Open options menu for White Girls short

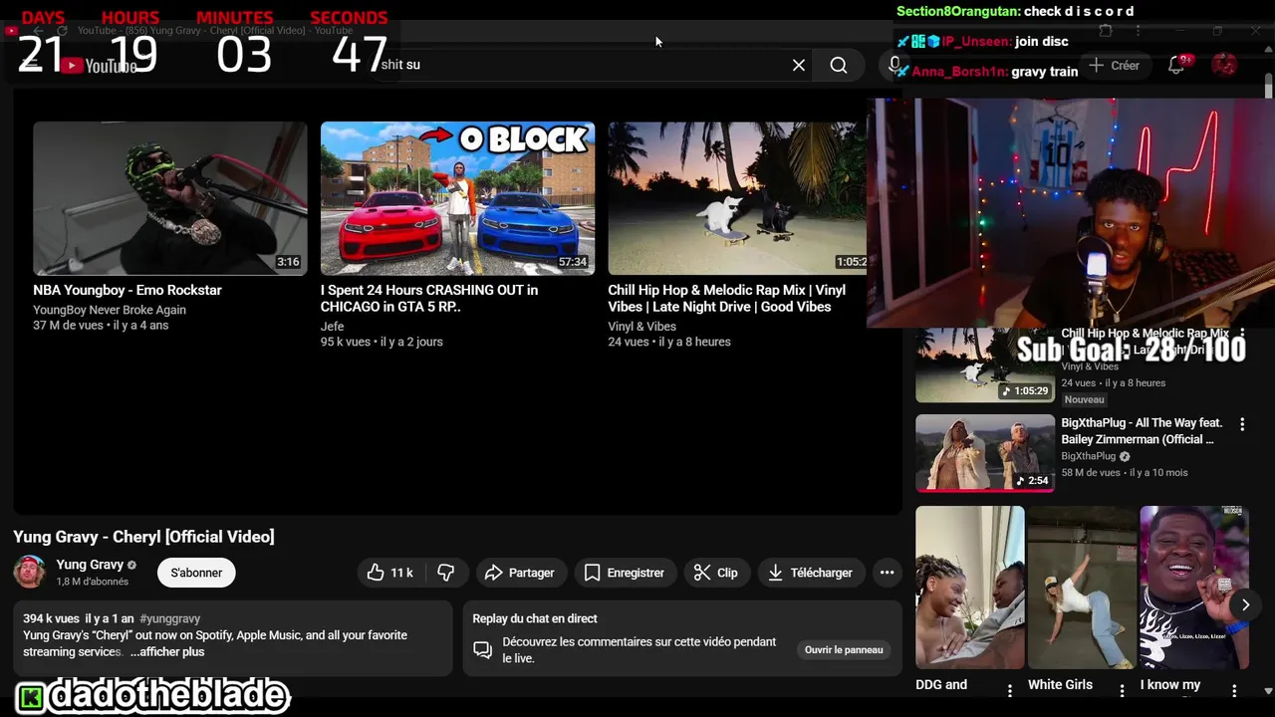[x=1122, y=690]
